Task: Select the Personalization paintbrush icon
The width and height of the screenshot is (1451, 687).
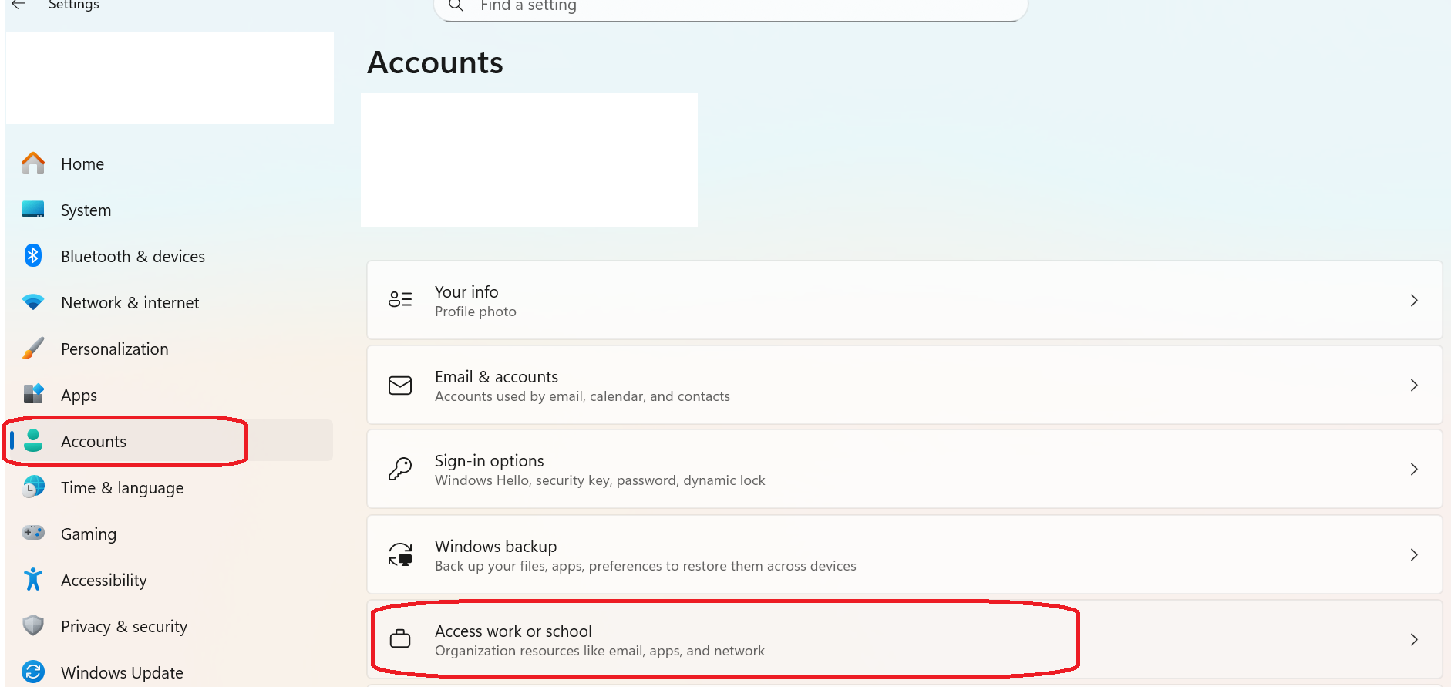Action: click(33, 349)
